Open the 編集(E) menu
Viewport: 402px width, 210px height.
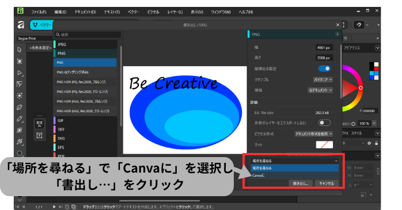pos(60,12)
